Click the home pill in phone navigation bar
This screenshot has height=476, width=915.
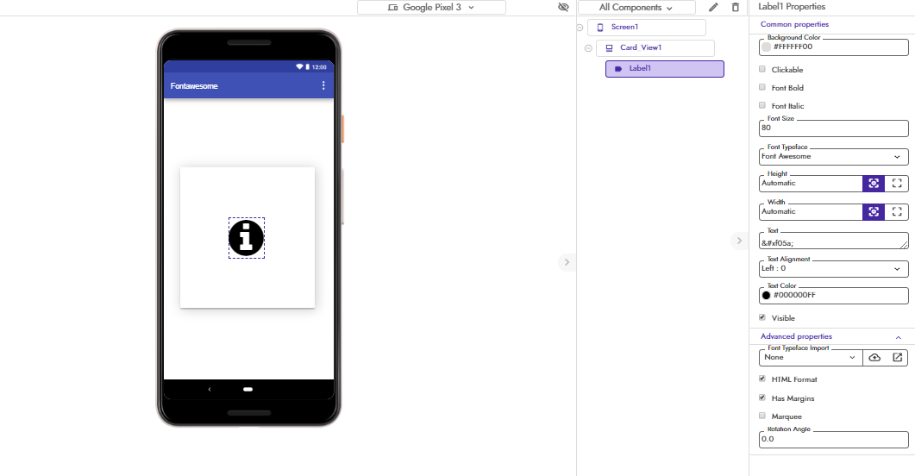click(x=248, y=389)
